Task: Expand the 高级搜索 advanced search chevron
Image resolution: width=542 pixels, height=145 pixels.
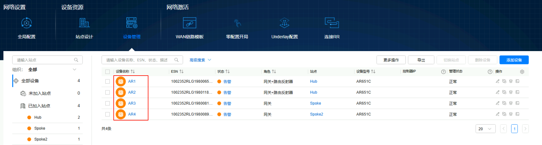Action: [210, 60]
